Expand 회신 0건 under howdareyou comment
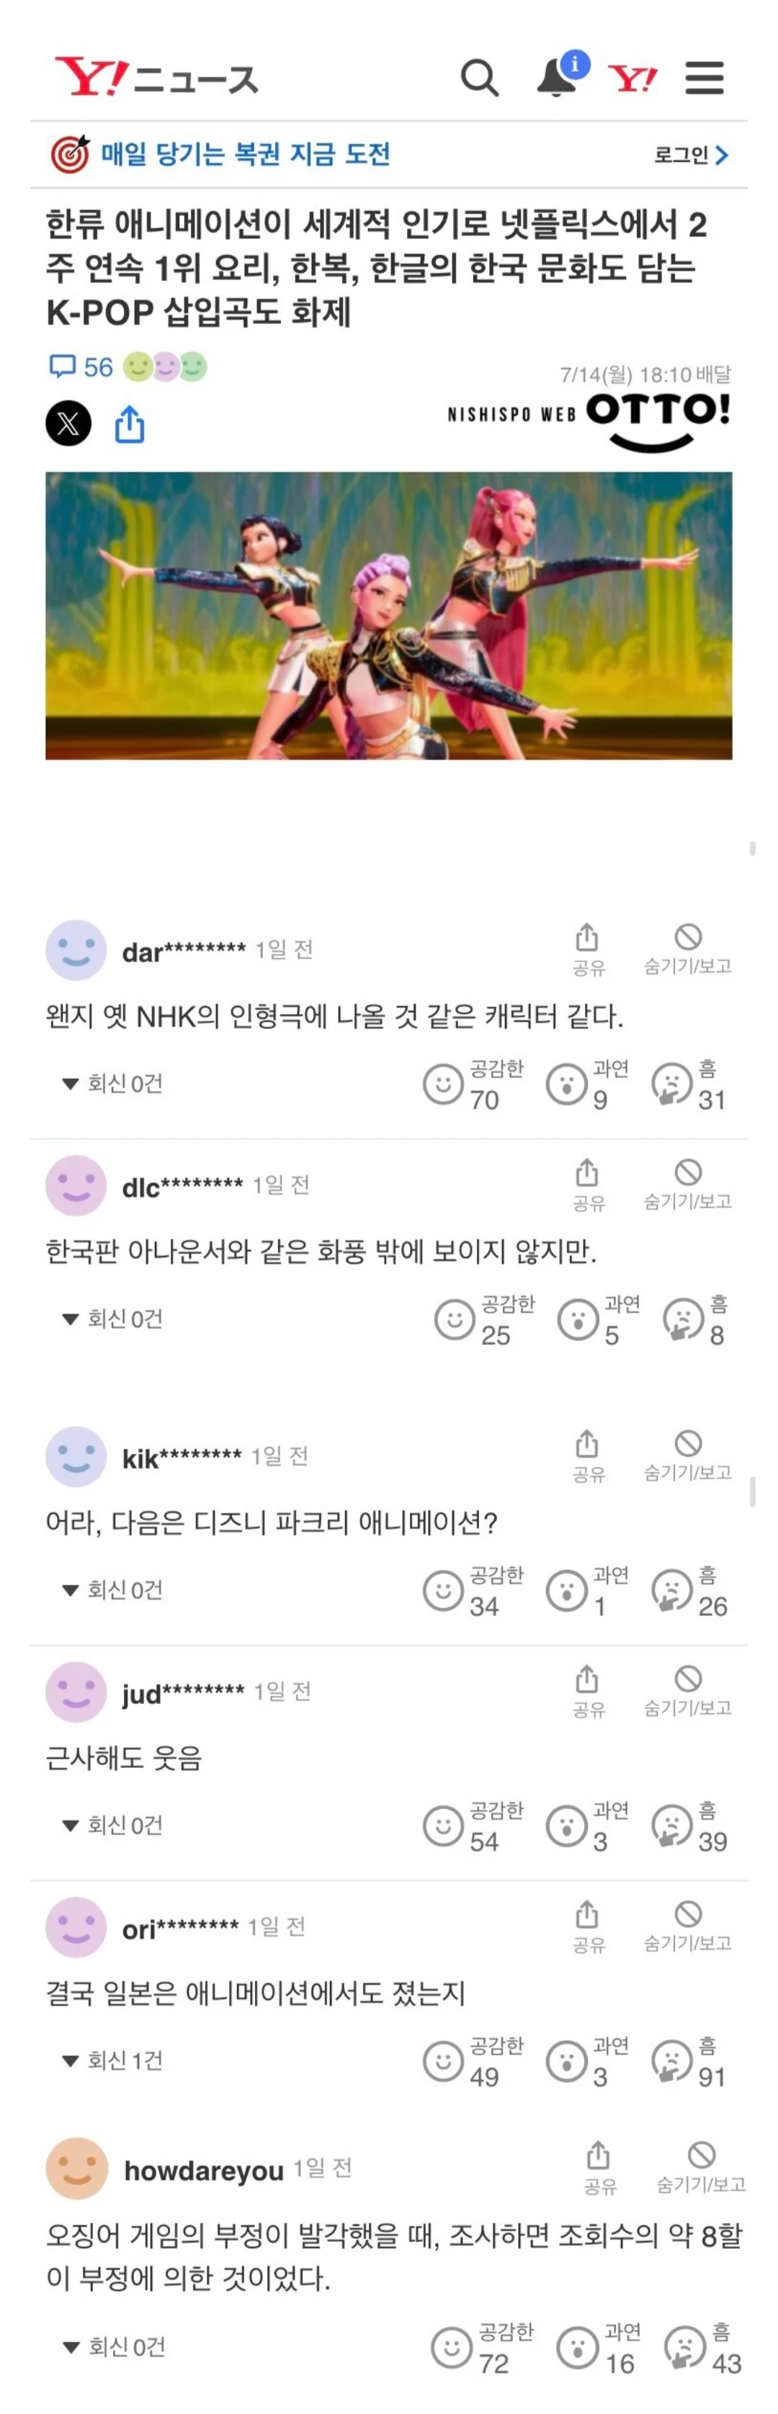This screenshot has height=2414, width=778. coord(113,2348)
